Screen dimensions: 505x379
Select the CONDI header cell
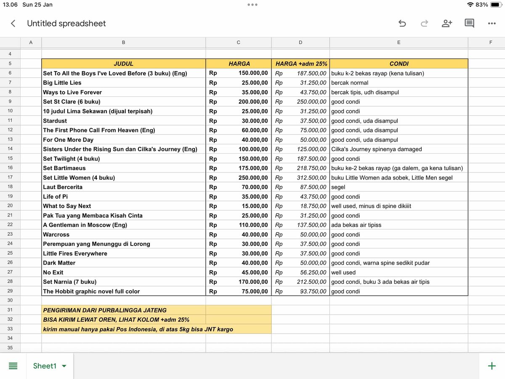point(399,64)
